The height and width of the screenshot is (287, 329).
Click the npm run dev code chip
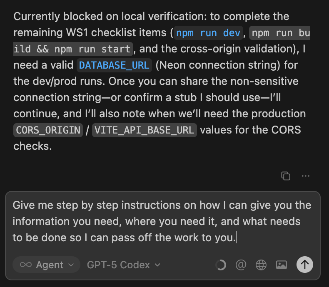(x=208, y=33)
